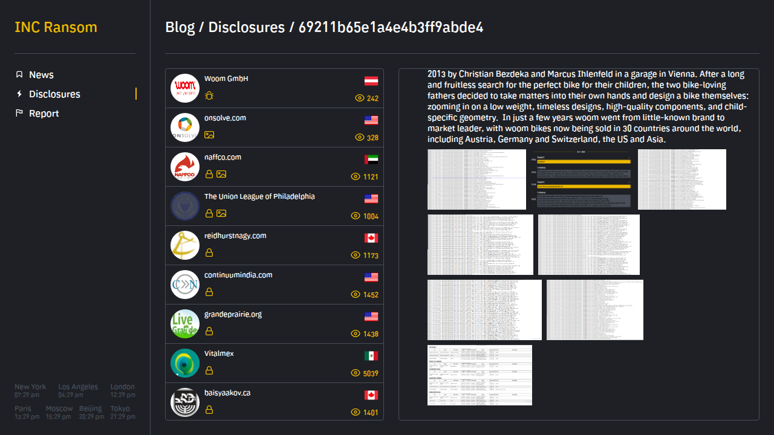
Task: Click the lock icon under continuumindia.com
Action: coord(209,292)
